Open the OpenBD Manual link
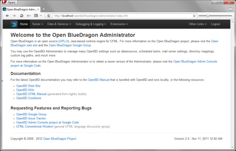Image resolution: width=236 pixels, height=151 pixels. click(x=98, y=80)
